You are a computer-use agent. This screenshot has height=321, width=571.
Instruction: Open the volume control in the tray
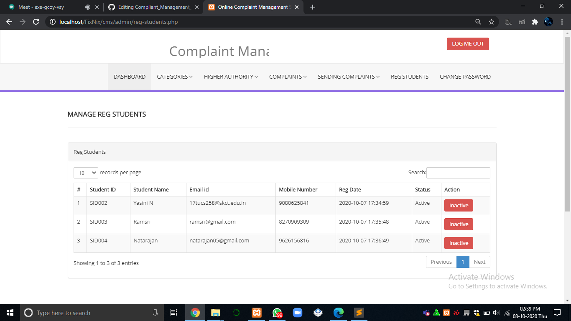496,313
